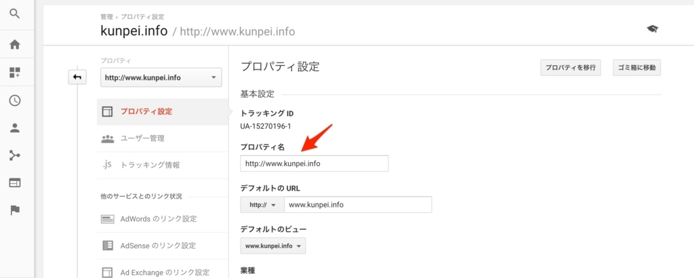Open Customization dashboard grid icon
The width and height of the screenshot is (694, 278).
click(15, 73)
